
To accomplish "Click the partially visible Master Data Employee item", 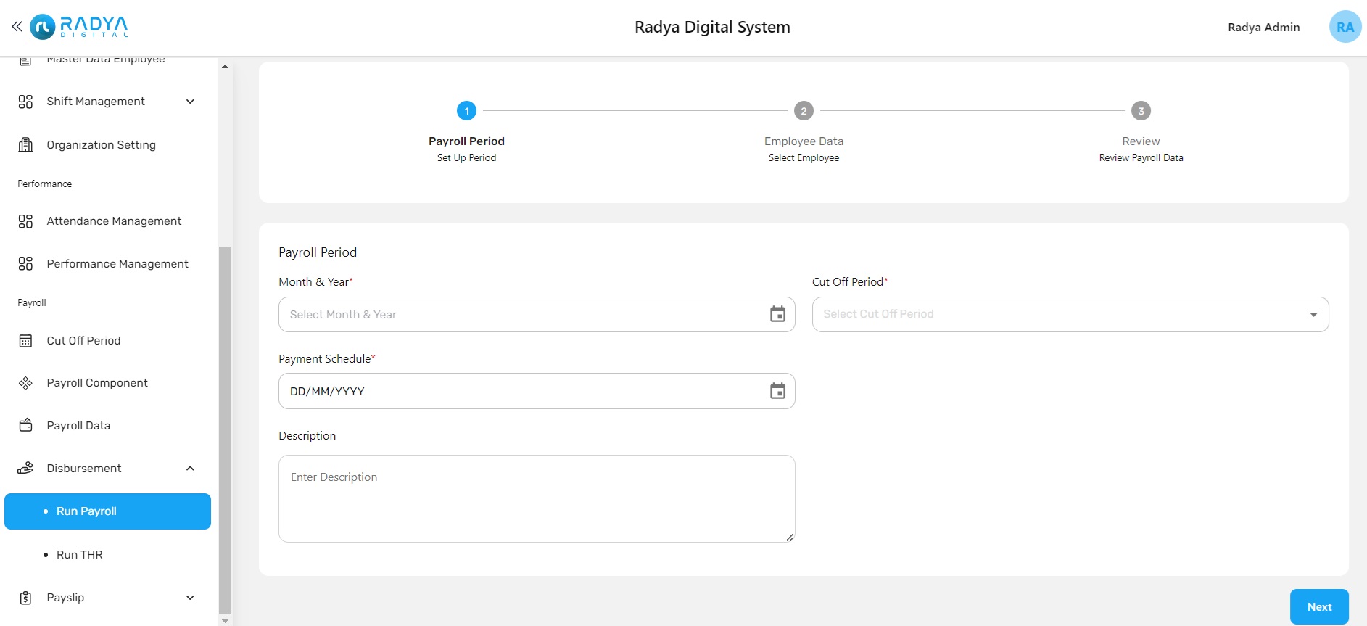I will tap(107, 62).
